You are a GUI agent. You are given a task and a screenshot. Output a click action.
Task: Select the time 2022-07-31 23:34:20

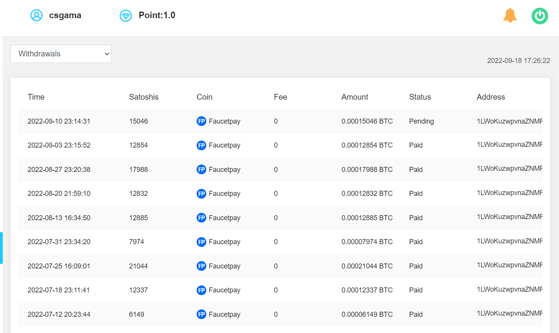click(59, 242)
